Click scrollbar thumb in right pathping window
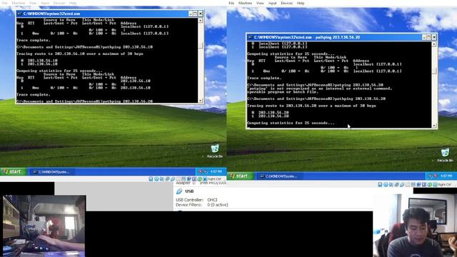Viewport: 457px width, 257px height. (x=434, y=71)
